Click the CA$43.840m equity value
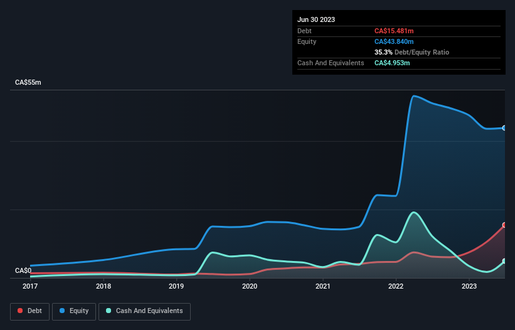This screenshot has width=515, height=330. click(394, 41)
